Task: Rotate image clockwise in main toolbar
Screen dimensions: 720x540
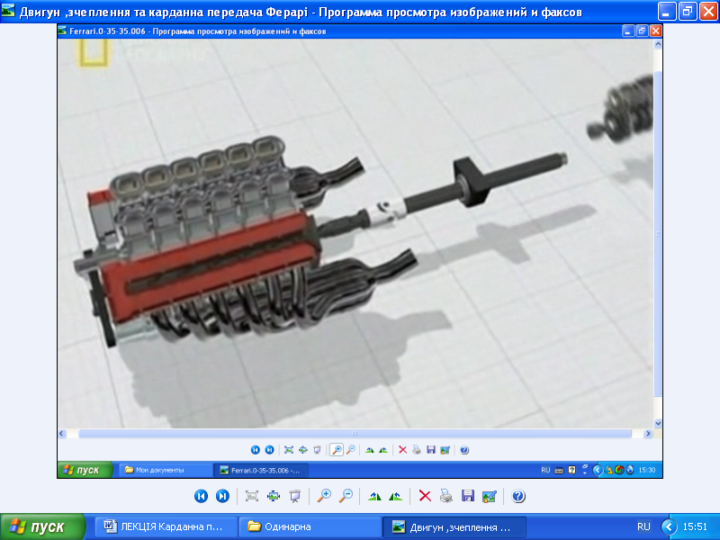Action: tap(374, 496)
